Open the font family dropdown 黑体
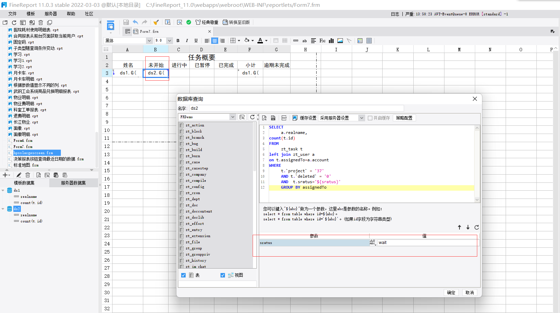 click(x=149, y=41)
